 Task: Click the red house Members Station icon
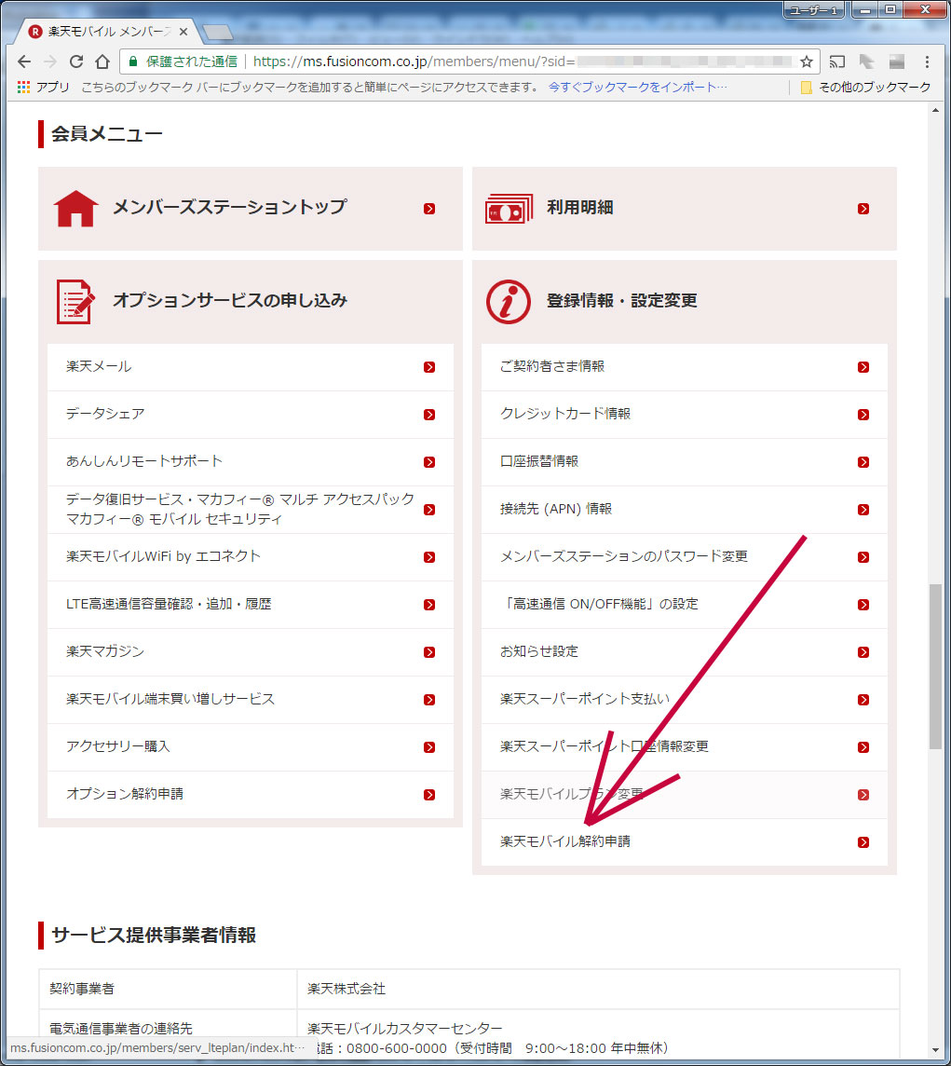coord(76,208)
